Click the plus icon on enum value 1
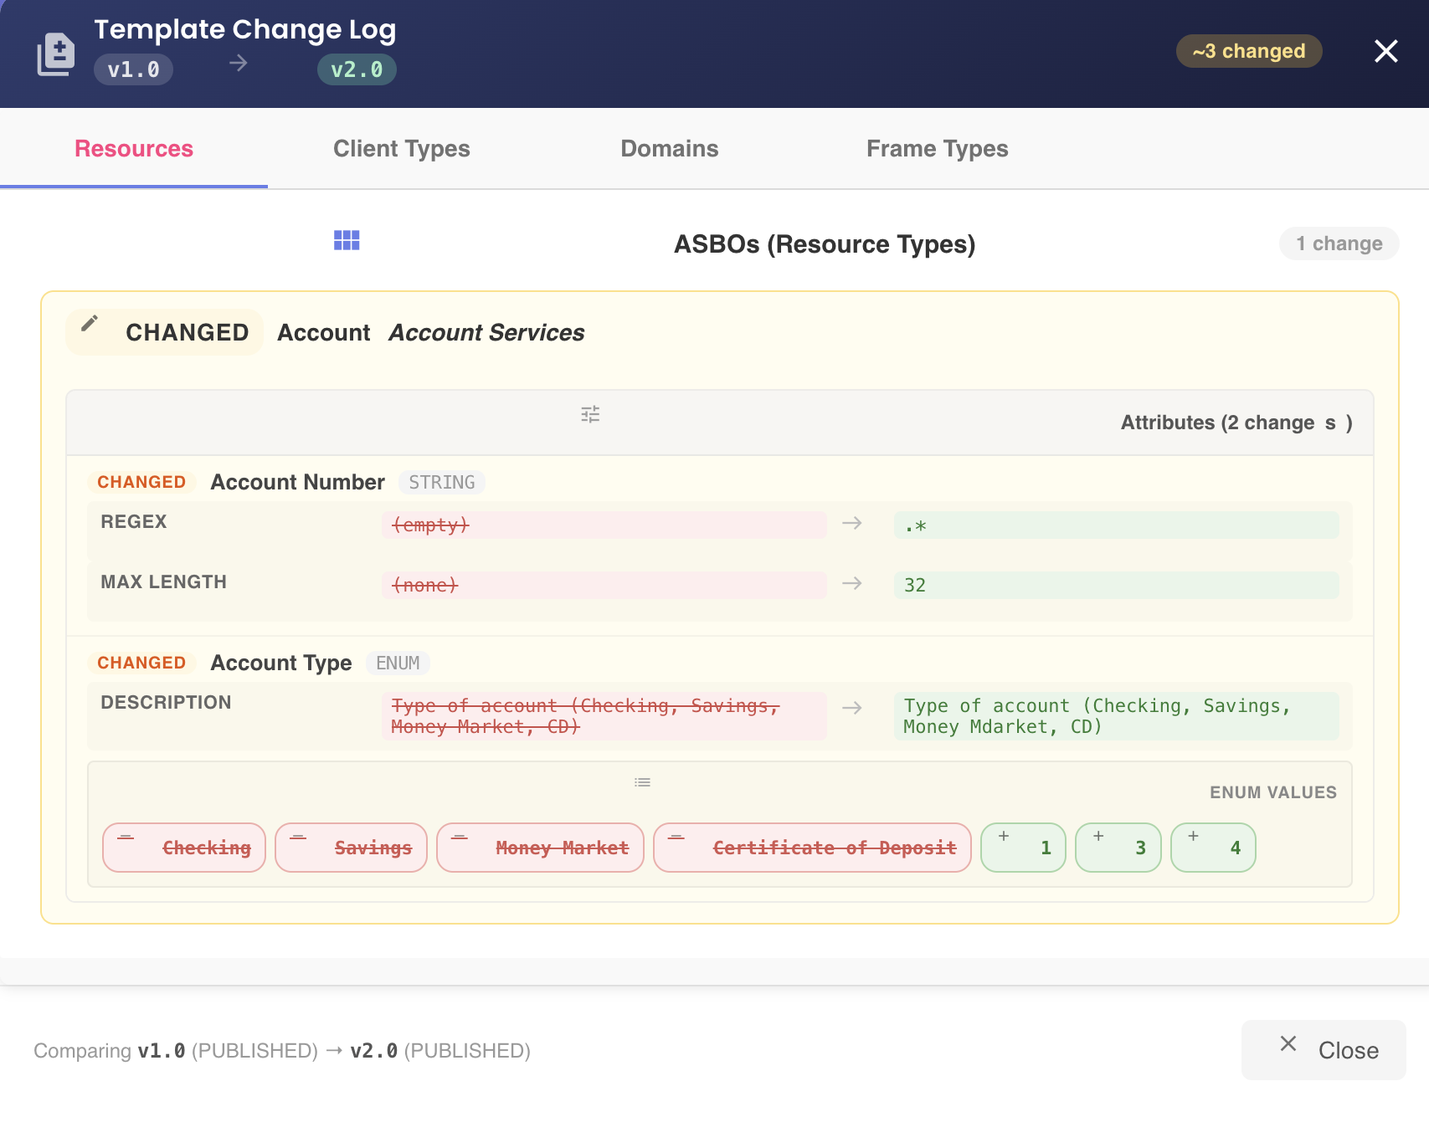Viewport: 1429px width, 1122px height. tap(1004, 836)
